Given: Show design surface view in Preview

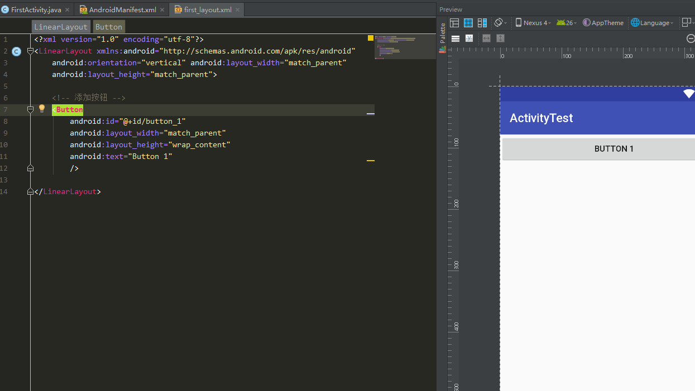Looking at the screenshot, I should [x=454, y=23].
